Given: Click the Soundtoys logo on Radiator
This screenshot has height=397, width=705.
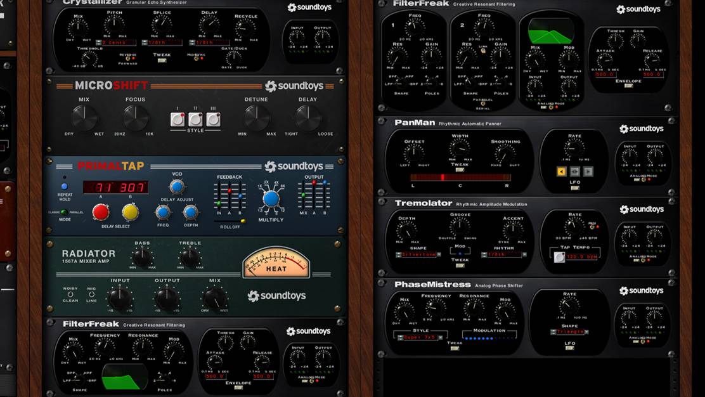Looking at the screenshot, I should [276, 296].
